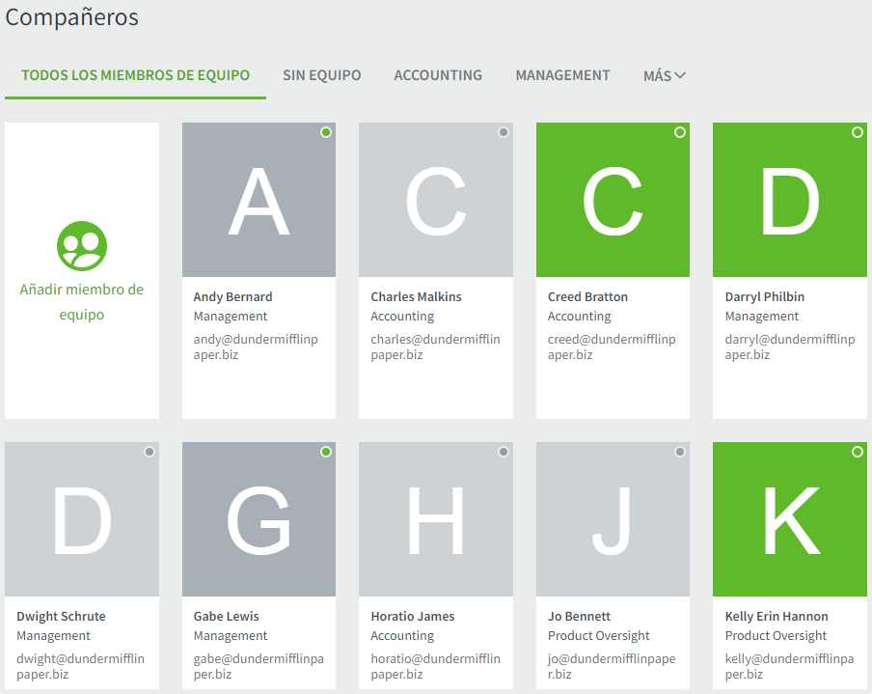Click status dot on Gabe Lewis's card

click(x=326, y=452)
